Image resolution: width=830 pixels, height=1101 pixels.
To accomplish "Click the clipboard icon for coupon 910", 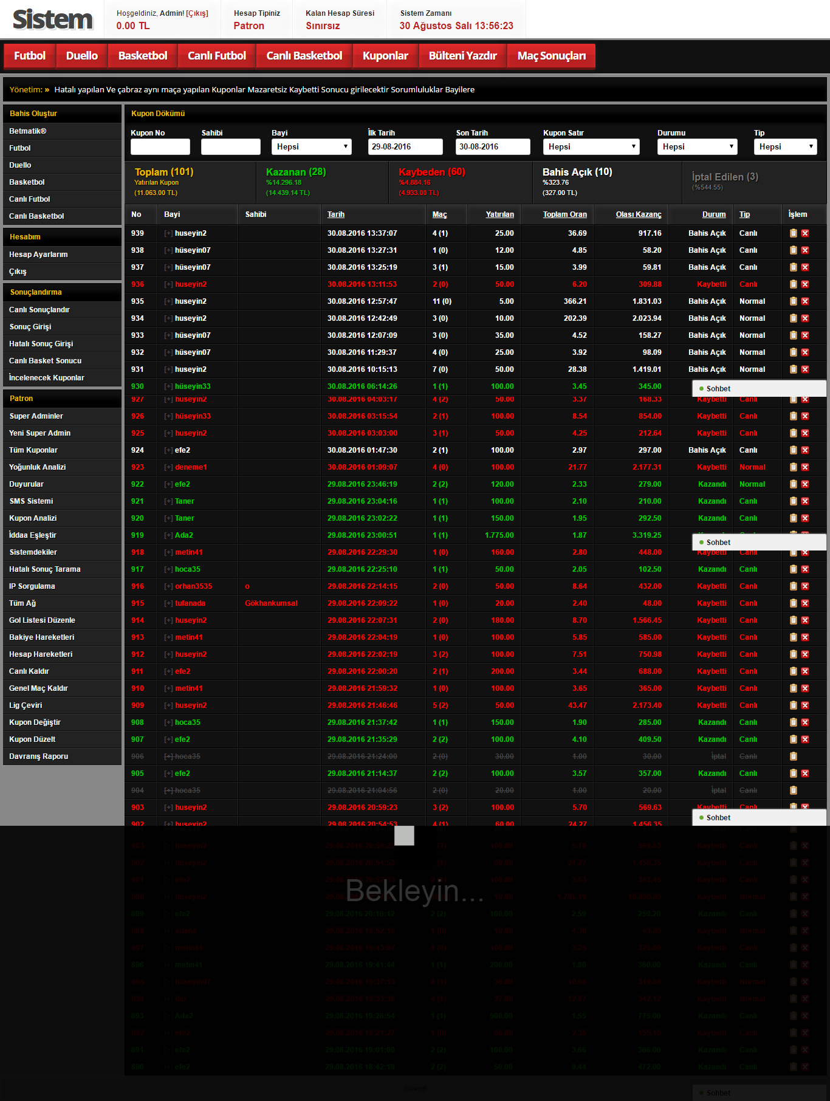I will 793,688.
